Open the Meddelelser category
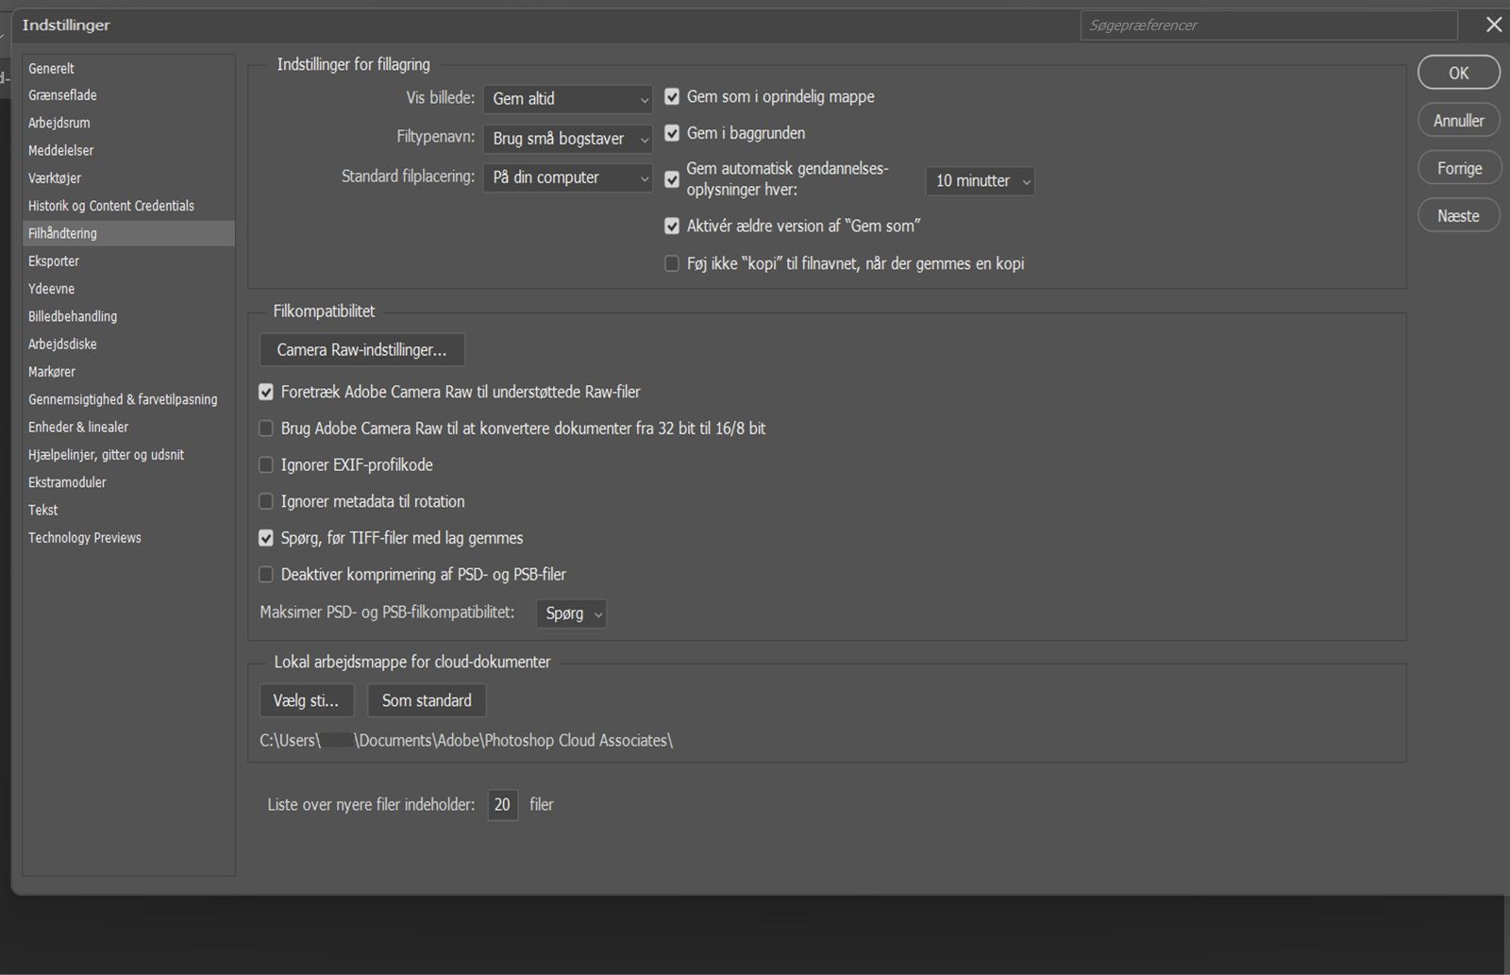 [128, 150]
